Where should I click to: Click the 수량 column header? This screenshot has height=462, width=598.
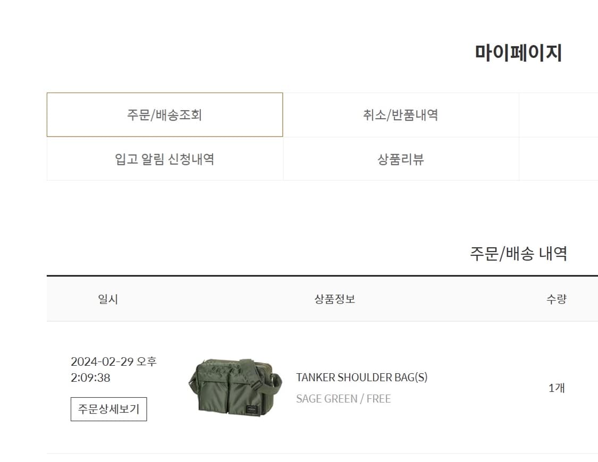[557, 299]
